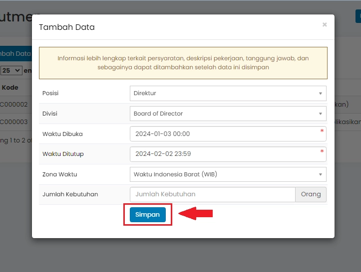The image size is (361, 272).
Task: Select the table row ending C000003
Action: 14,122
